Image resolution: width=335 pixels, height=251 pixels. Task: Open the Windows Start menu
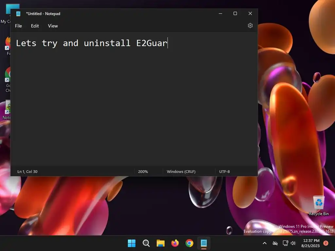click(x=132, y=243)
